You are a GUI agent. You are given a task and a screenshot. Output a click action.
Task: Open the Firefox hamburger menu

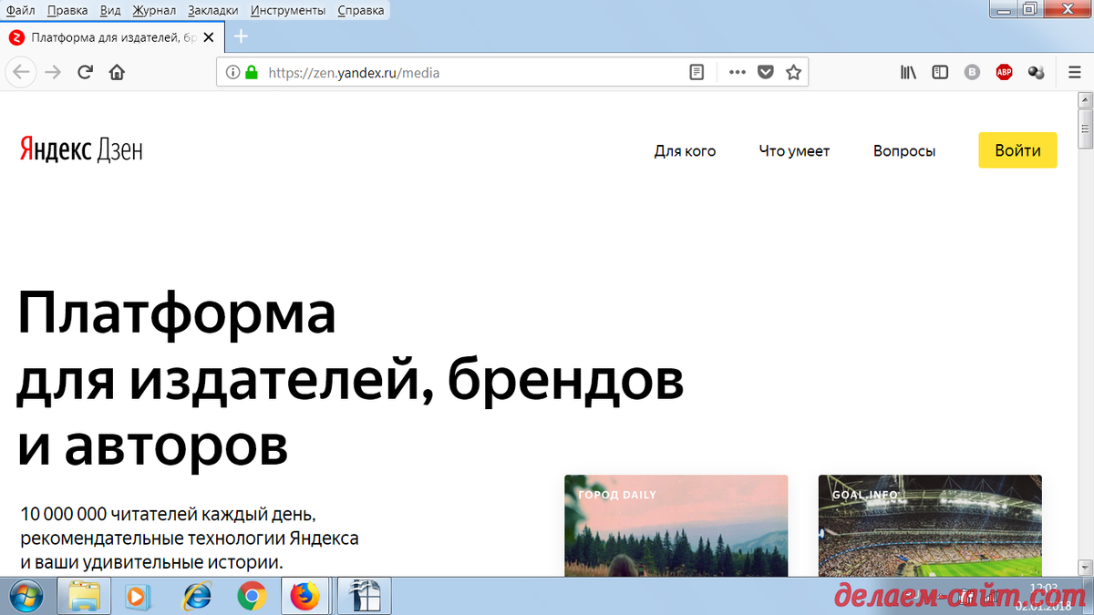pos(1075,73)
